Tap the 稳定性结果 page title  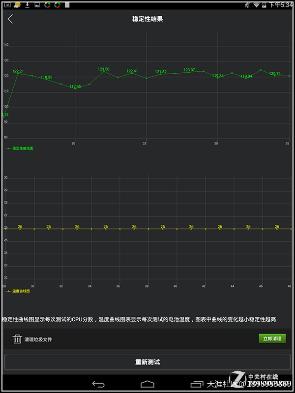point(147,19)
